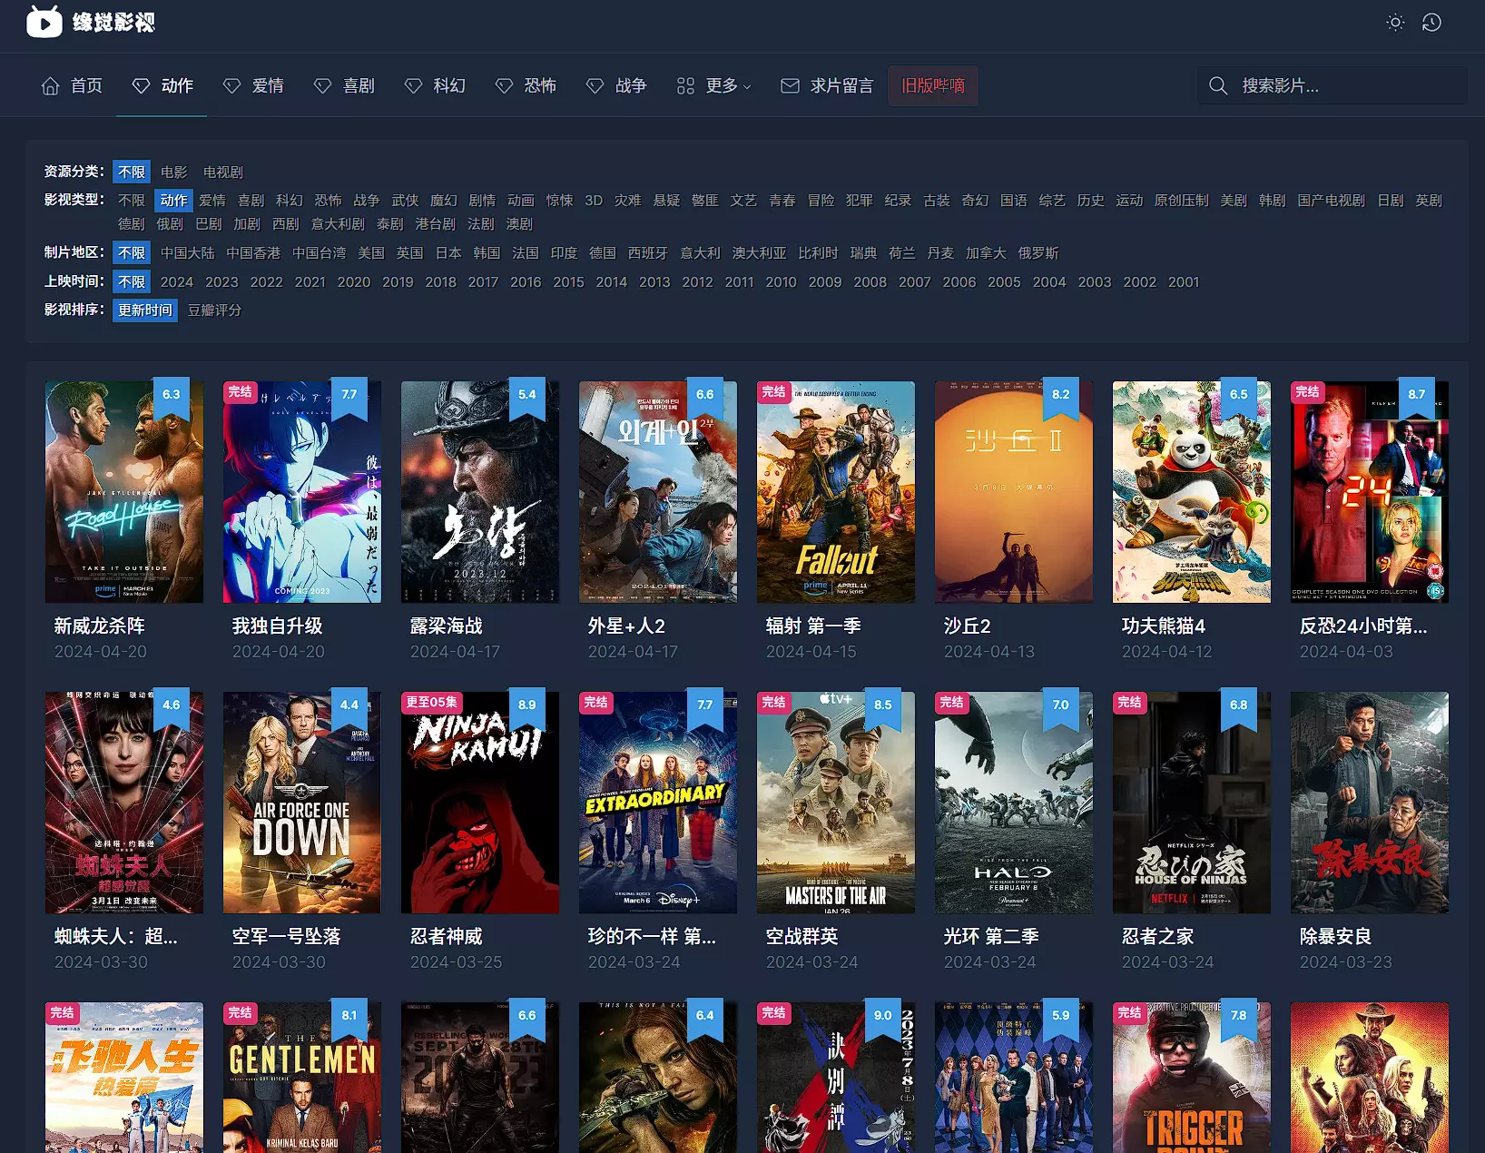Image resolution: width=1485 pixels, height=1153 pixels.
Task: Click the home icon beside 首页
Action: pos(51,86)
